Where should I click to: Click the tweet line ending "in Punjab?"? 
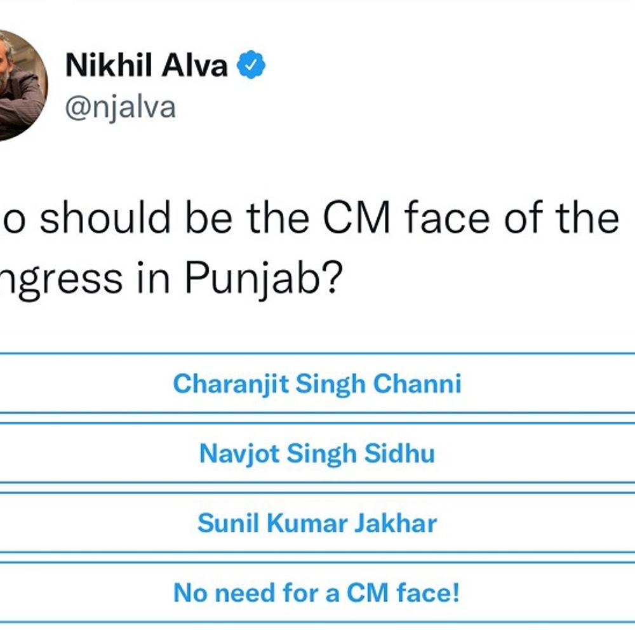coord(171,277)
